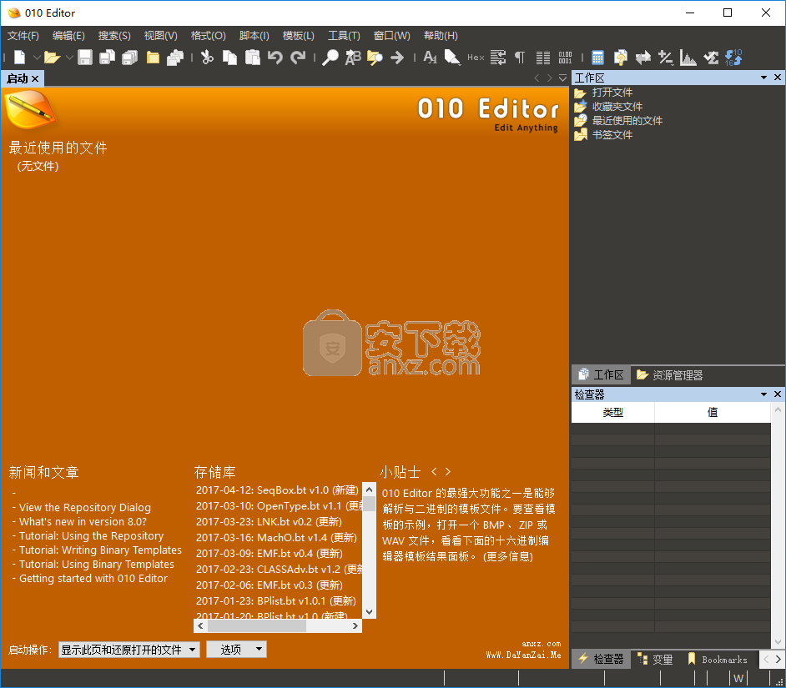Click the 10/16 base converter icon
This screenshot has width=786, height=688.
click(733, 58)
